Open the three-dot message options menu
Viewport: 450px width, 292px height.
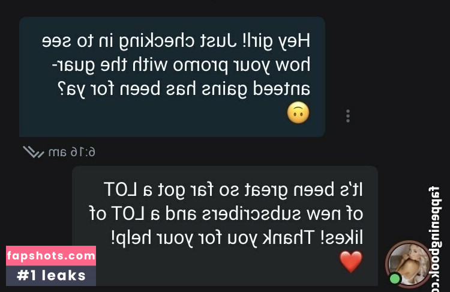pos(348,116)
